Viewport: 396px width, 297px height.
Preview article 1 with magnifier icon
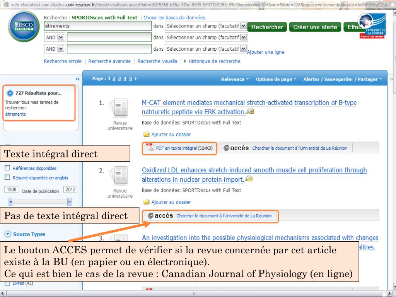(x=250, y=111)
